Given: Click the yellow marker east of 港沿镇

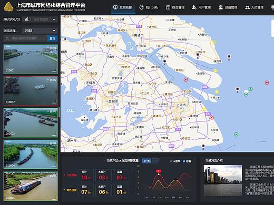Looking at the screenshot, I should pyautogui.click(x=215, y=71).
